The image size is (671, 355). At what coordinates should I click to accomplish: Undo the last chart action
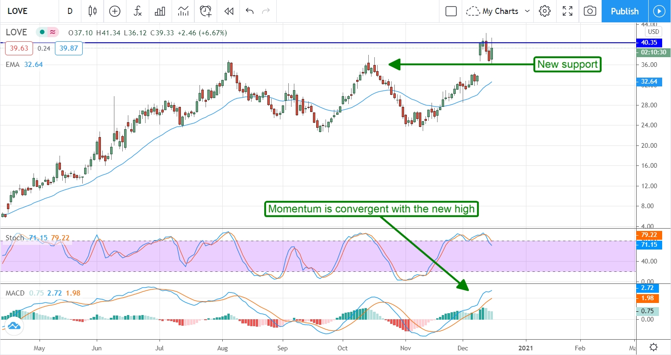pyautogui.click(x=250, y=11)
